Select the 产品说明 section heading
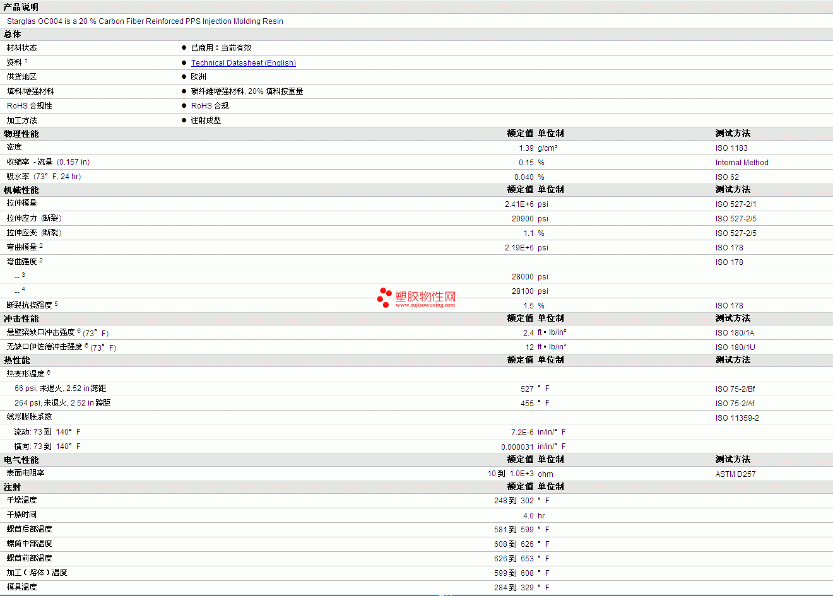 21,7
